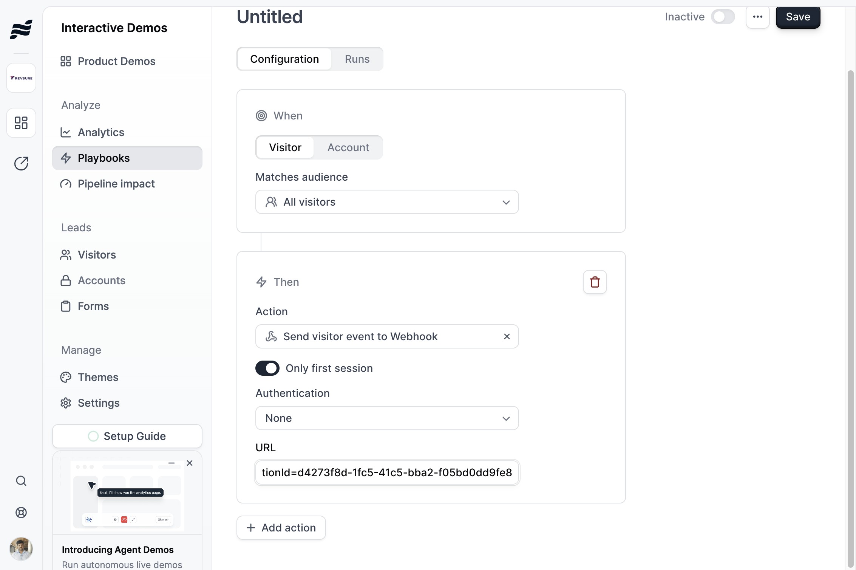
Task: Open the three-dot more options menu
Action: (757, 17)
